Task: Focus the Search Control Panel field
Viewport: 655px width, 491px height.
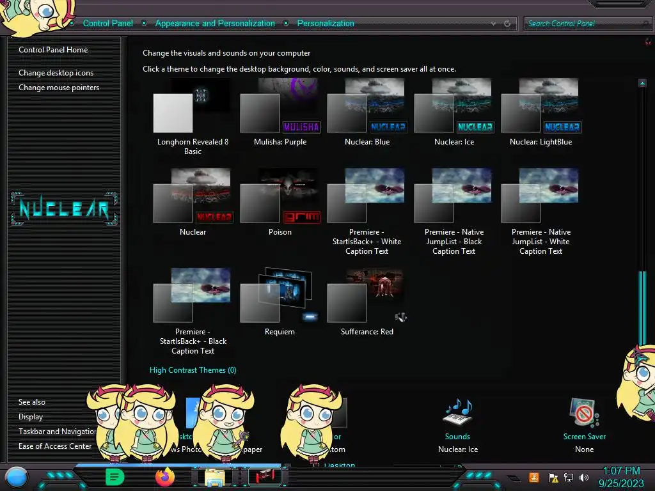Action: point(587,24)
